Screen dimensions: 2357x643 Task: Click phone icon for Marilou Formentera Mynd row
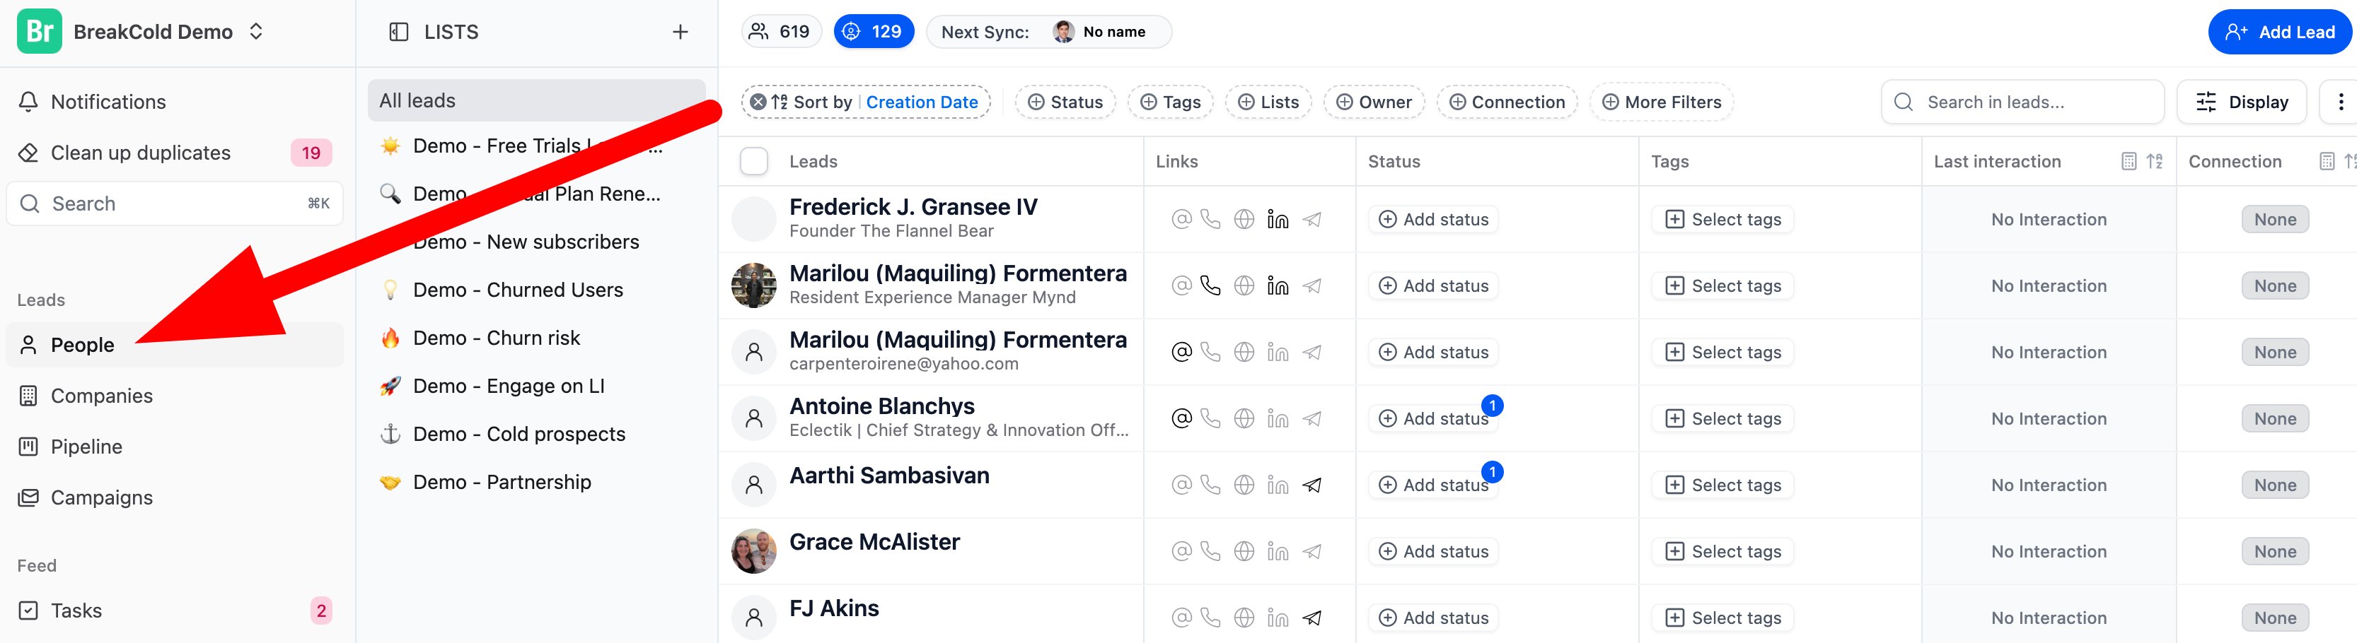coord(1210,286)
